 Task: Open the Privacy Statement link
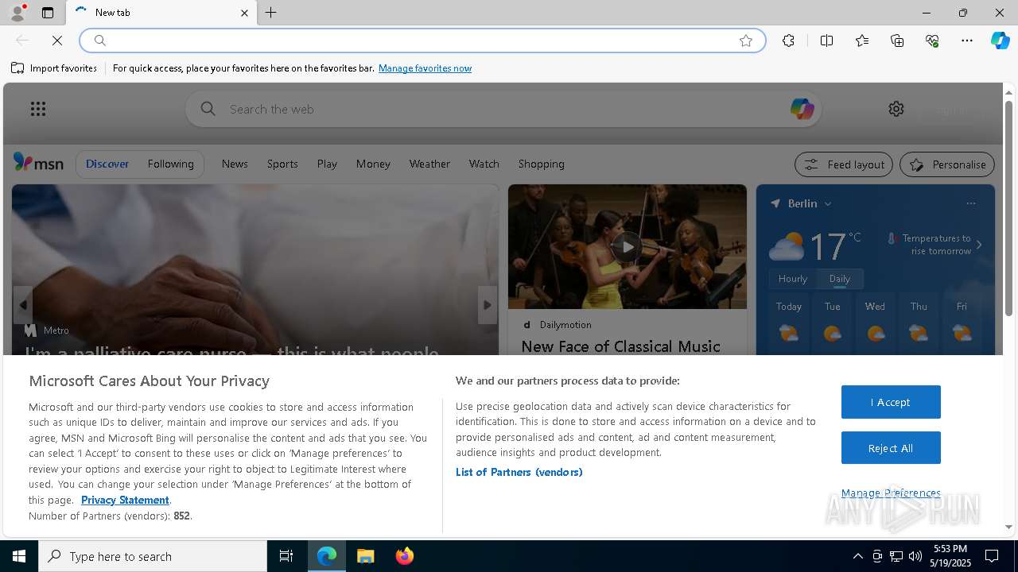click(x=125, y=500)
